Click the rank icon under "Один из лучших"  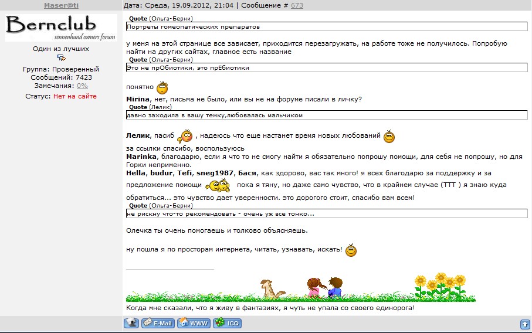point(61,58)
